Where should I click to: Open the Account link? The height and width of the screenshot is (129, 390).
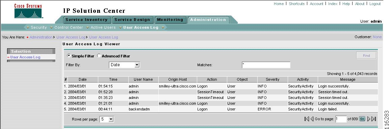[316, 4]
